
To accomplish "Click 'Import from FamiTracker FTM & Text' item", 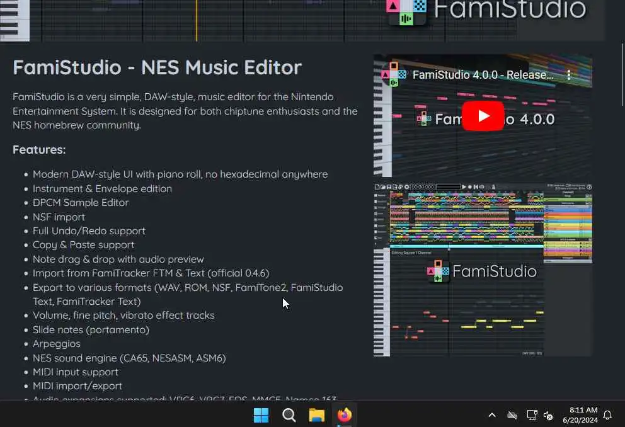I will 151,273.
